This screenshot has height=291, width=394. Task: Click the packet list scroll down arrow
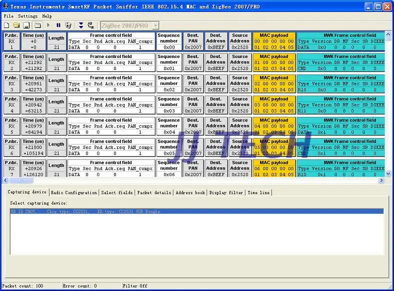tap(388, 173)
